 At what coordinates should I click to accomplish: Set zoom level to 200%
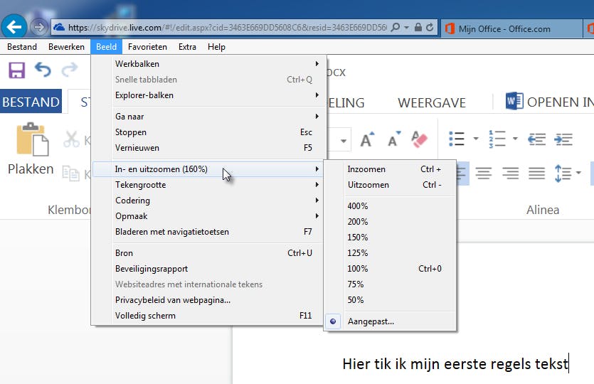(391, 222)
